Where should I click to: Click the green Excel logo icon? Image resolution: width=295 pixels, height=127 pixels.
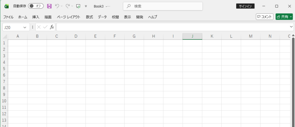click(6, 6)
